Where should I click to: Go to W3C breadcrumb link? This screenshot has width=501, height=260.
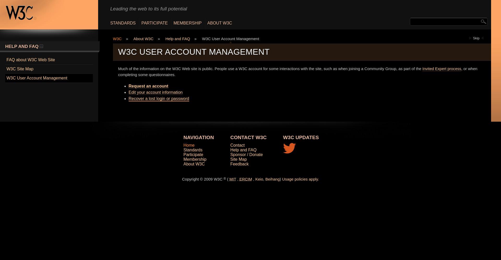pyautogui.click(x=117, y=39)
